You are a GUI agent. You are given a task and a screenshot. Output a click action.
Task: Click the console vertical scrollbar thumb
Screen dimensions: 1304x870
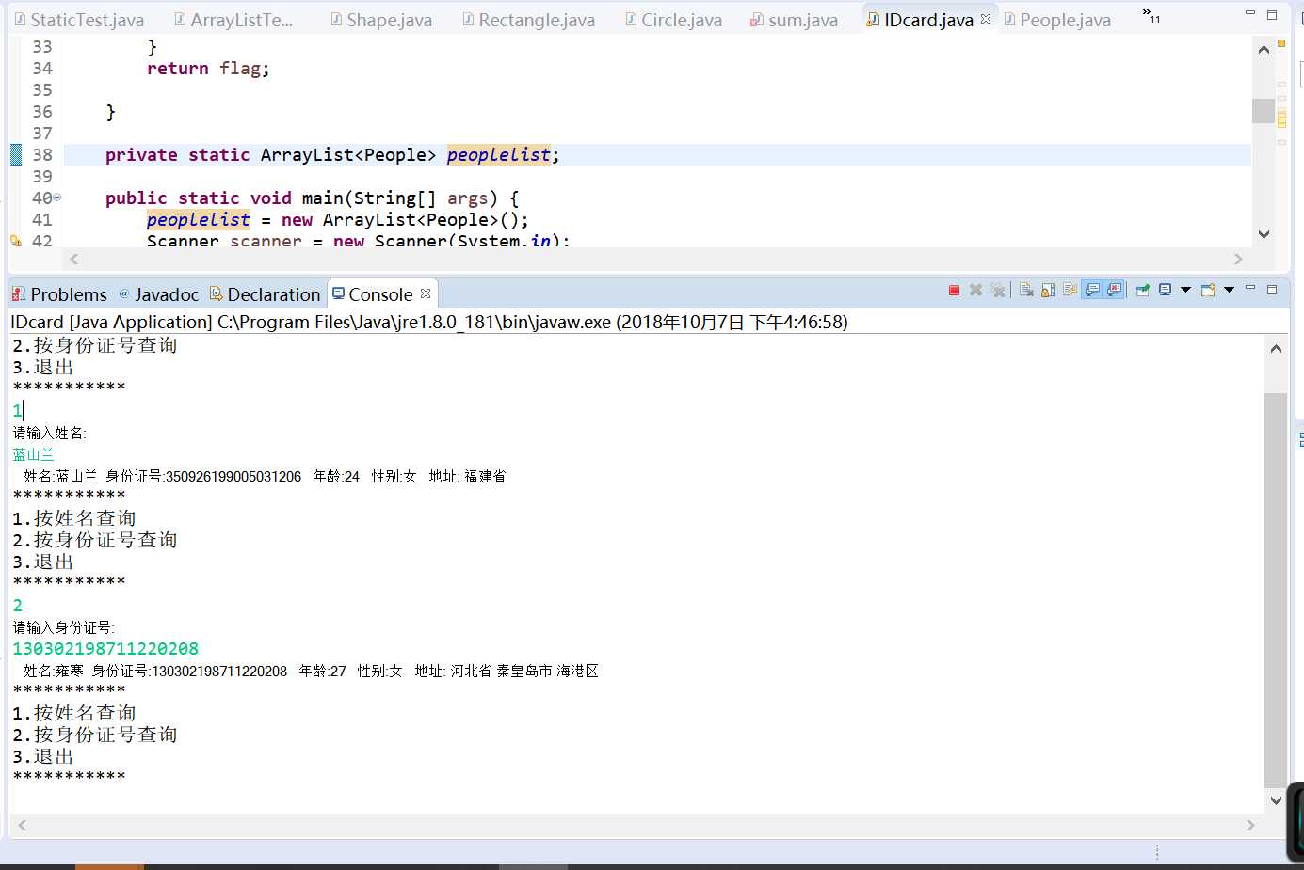(x=1276, y=589)
